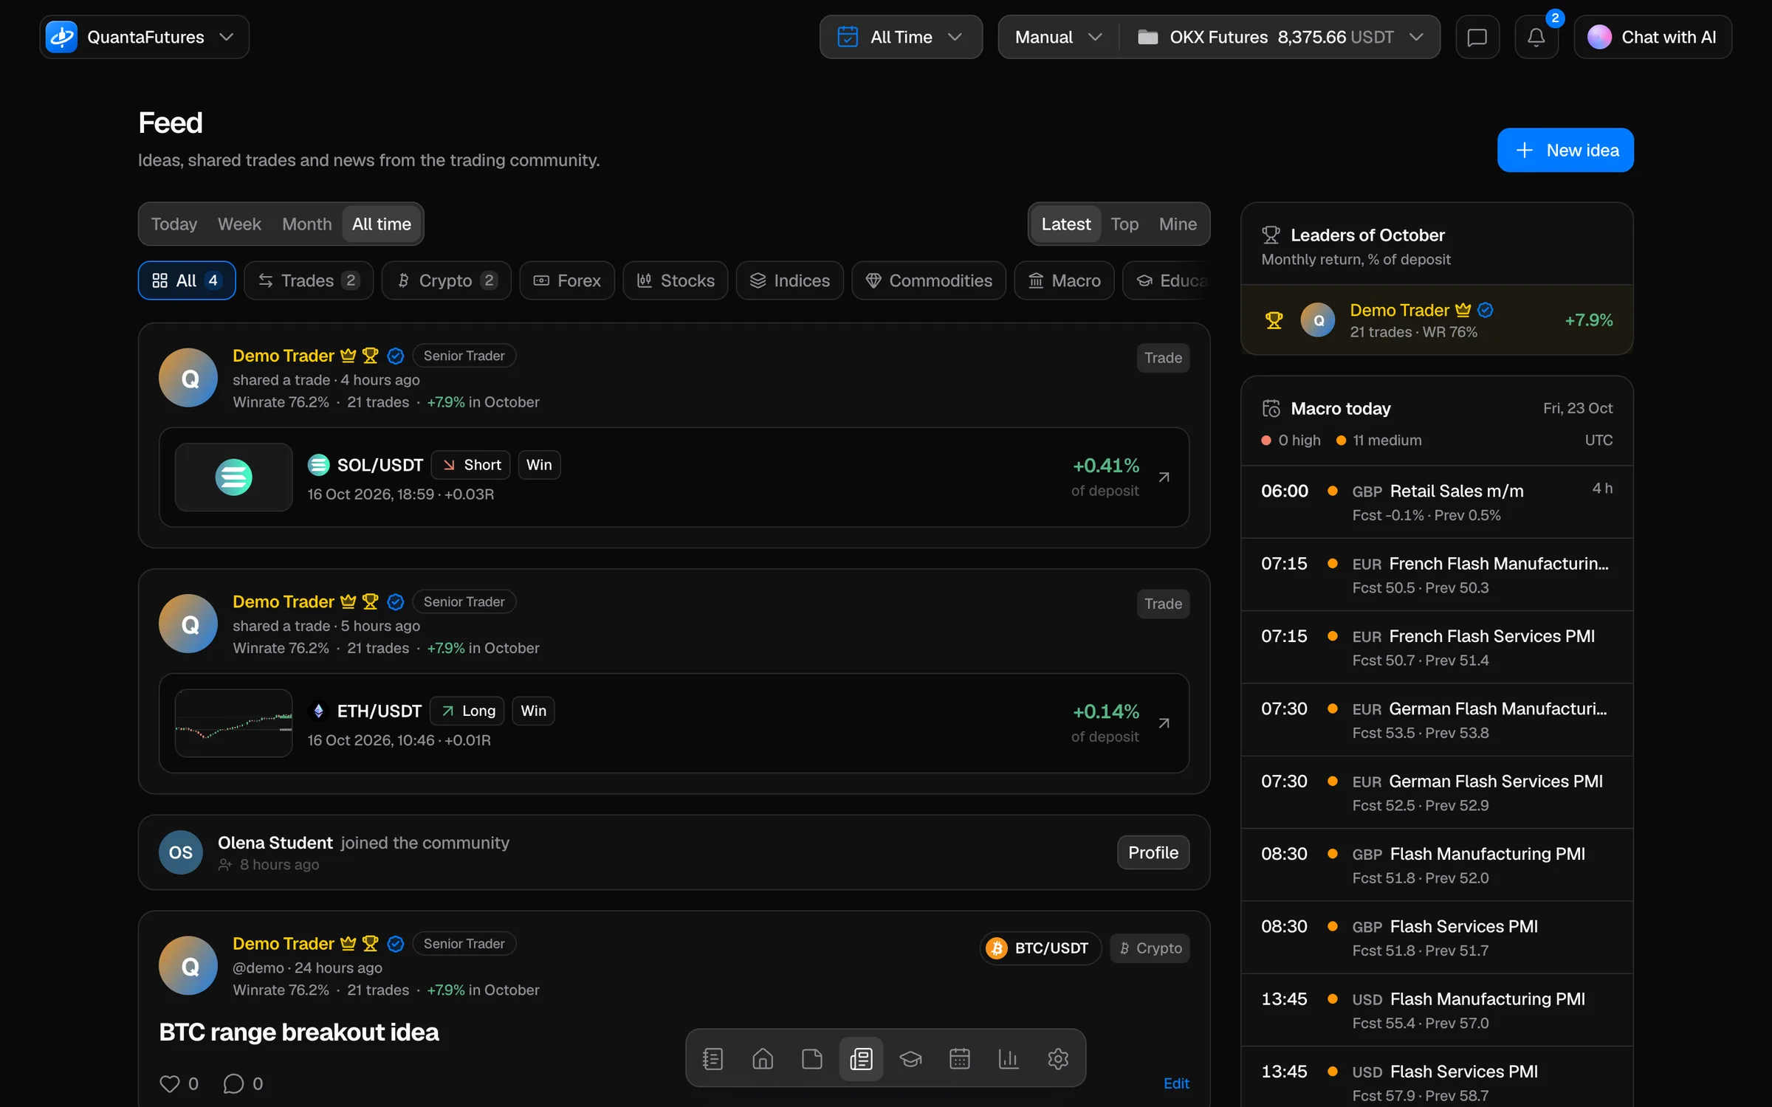Edit the BTC range breakout idea
1772x1107 pixels.
coord(1176,1083)
